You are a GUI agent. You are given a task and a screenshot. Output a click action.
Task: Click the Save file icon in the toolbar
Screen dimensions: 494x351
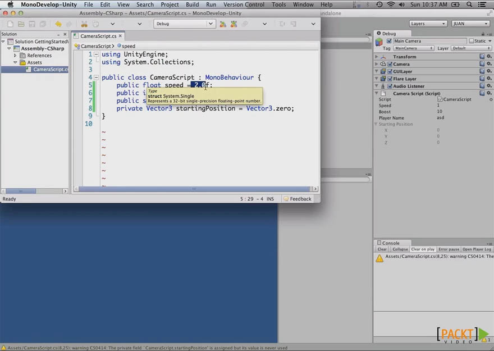32,24
